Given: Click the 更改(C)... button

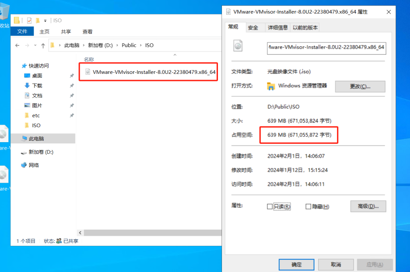Looking at the screenshot, I should tap(360, 87).
